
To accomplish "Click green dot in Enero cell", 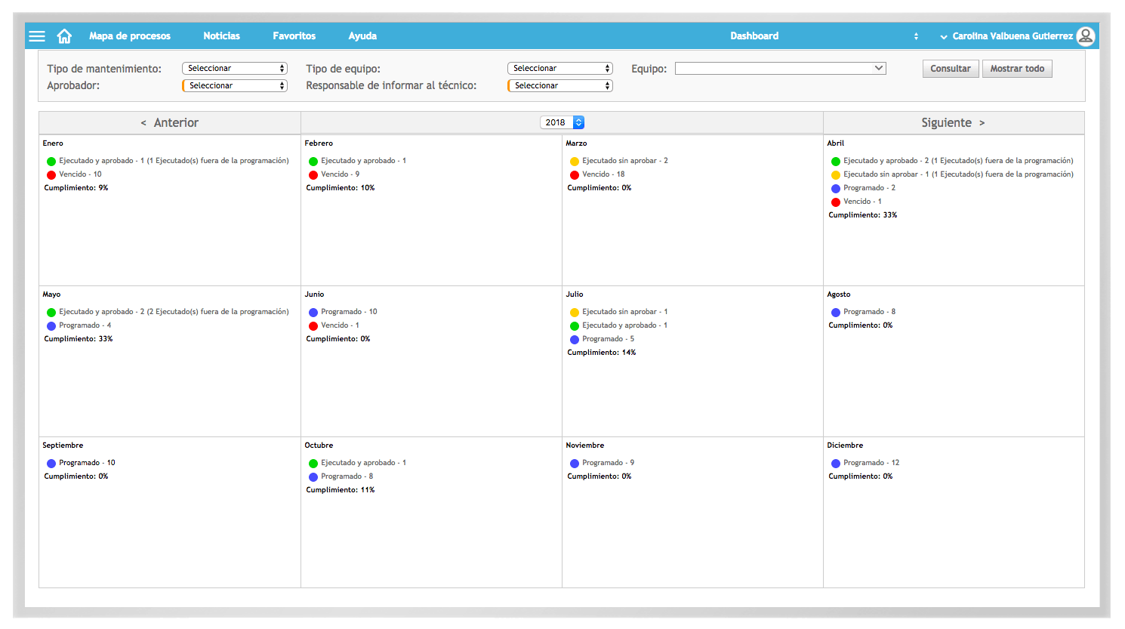I will pos(51,162).
